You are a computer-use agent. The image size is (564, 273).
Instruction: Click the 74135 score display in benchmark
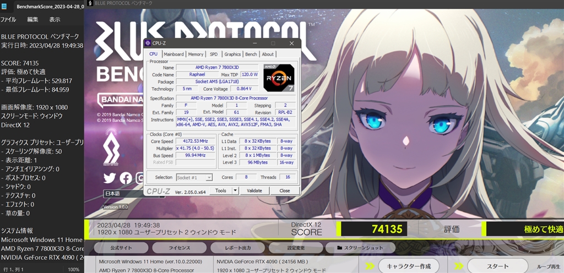pyautogui.click(x=374, y=229)
